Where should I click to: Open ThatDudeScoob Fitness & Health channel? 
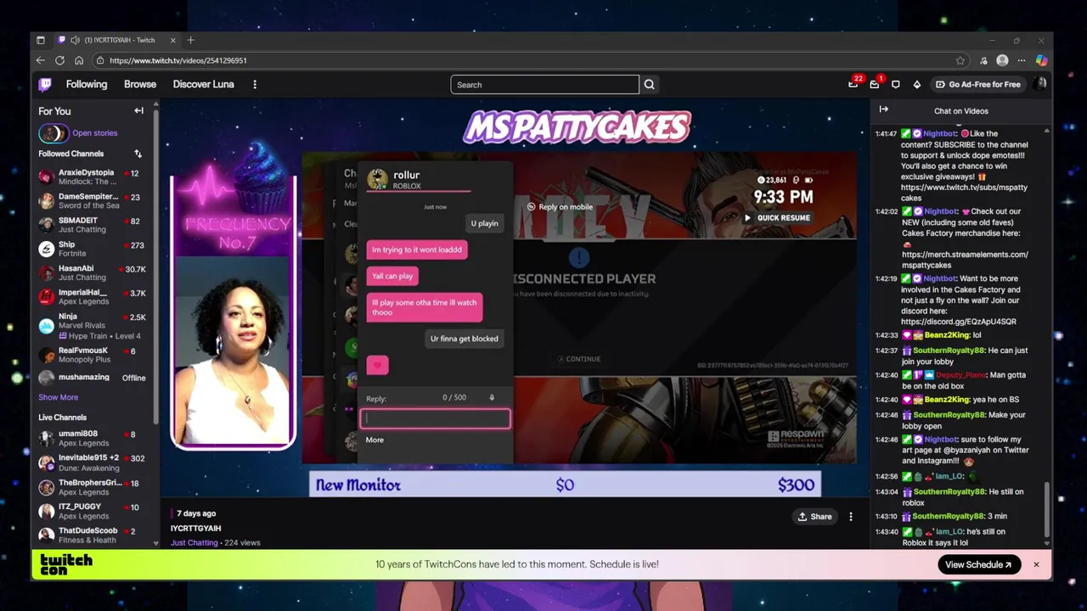(x=95, y=535)
